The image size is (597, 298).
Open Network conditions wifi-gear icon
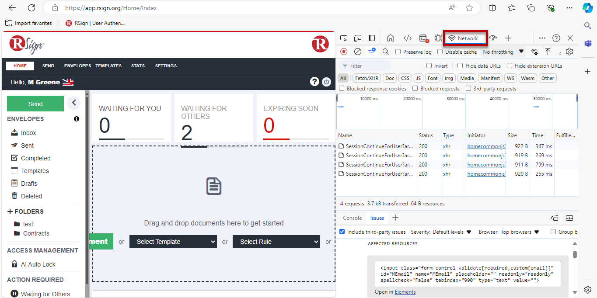pyautogui.click(x=534, y=52)
